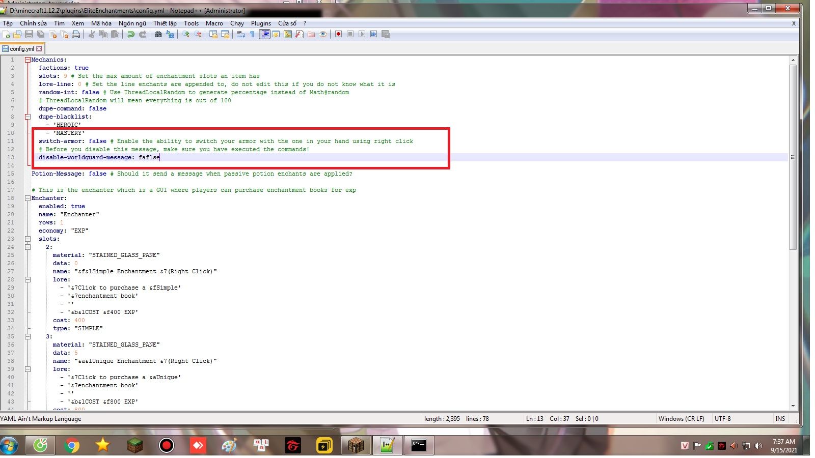Zoom in using the magnifier plus icon
This screenshot has height=458, width=815.
(186, 34)
